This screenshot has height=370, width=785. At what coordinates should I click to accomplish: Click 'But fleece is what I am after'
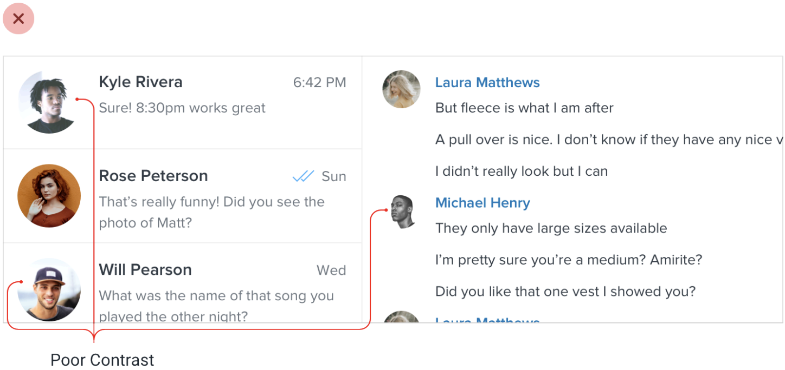pos(524,108)
